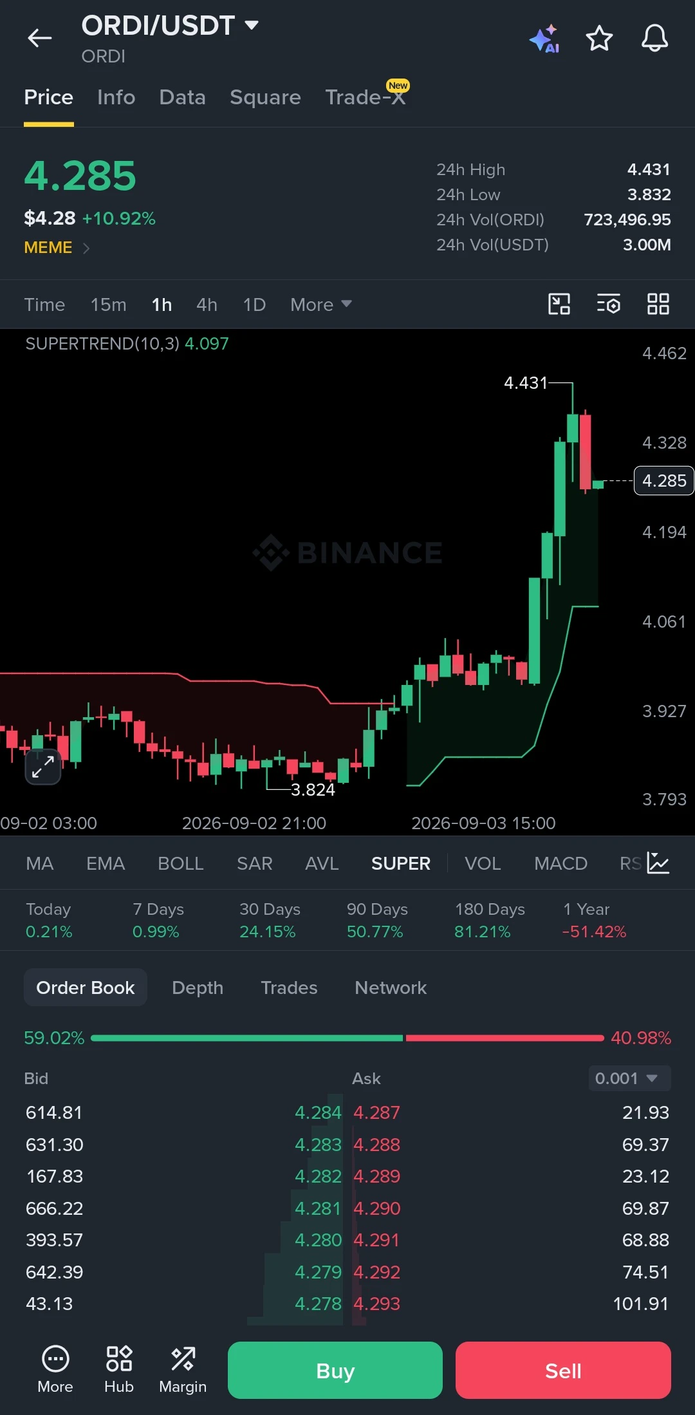Select the 1h interval
This screenshot has height=1415, width=695.
click(x=162, y=305)
